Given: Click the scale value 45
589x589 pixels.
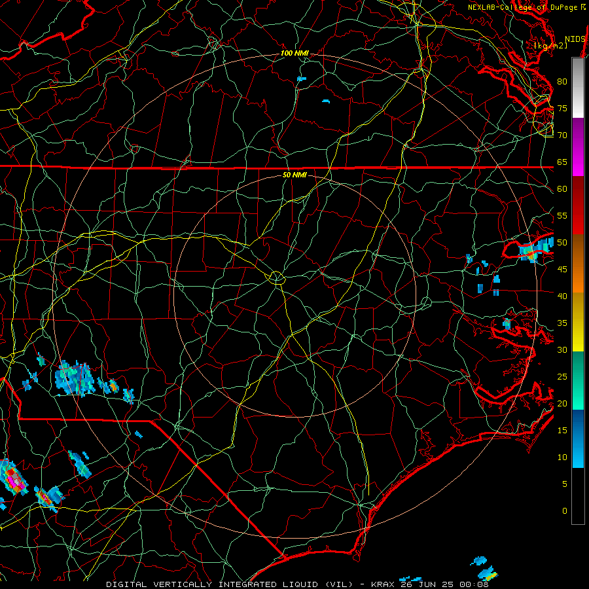Looking at the screenshot, I should (x=562, y=270).
